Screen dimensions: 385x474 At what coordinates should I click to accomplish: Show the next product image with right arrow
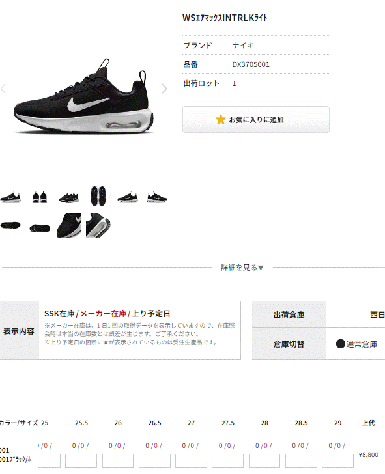tap(164, 89)
